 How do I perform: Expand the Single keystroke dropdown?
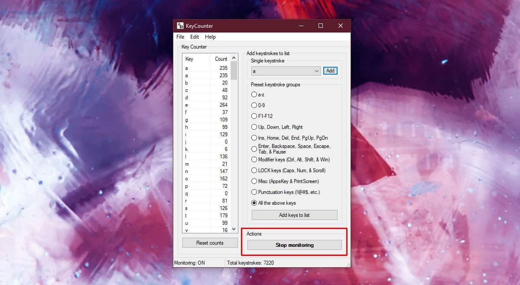(x=316, y=71)
